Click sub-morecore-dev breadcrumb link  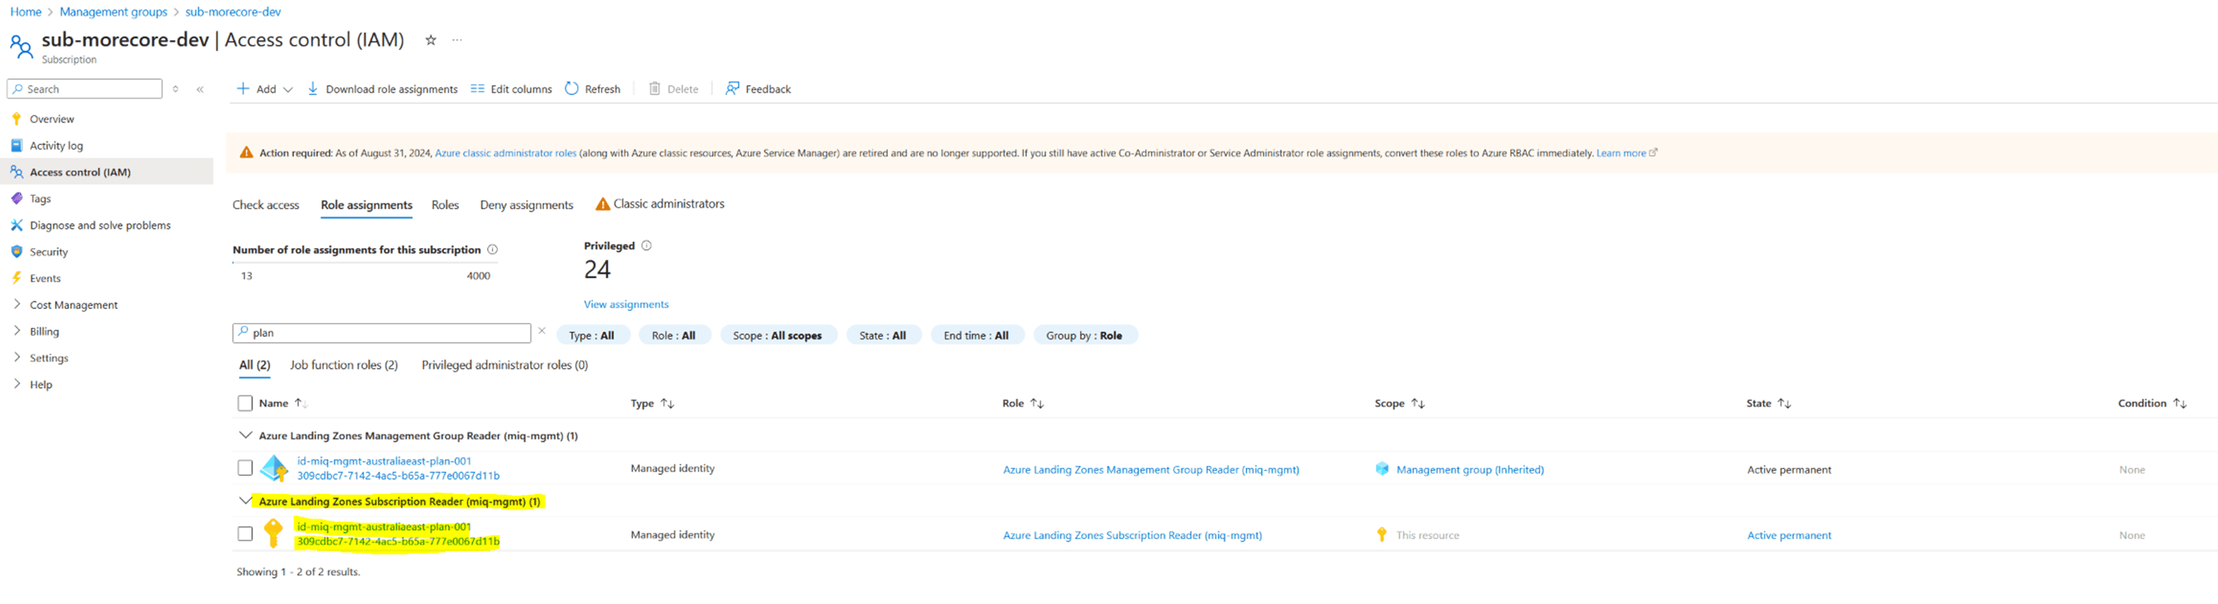point(233,12)
